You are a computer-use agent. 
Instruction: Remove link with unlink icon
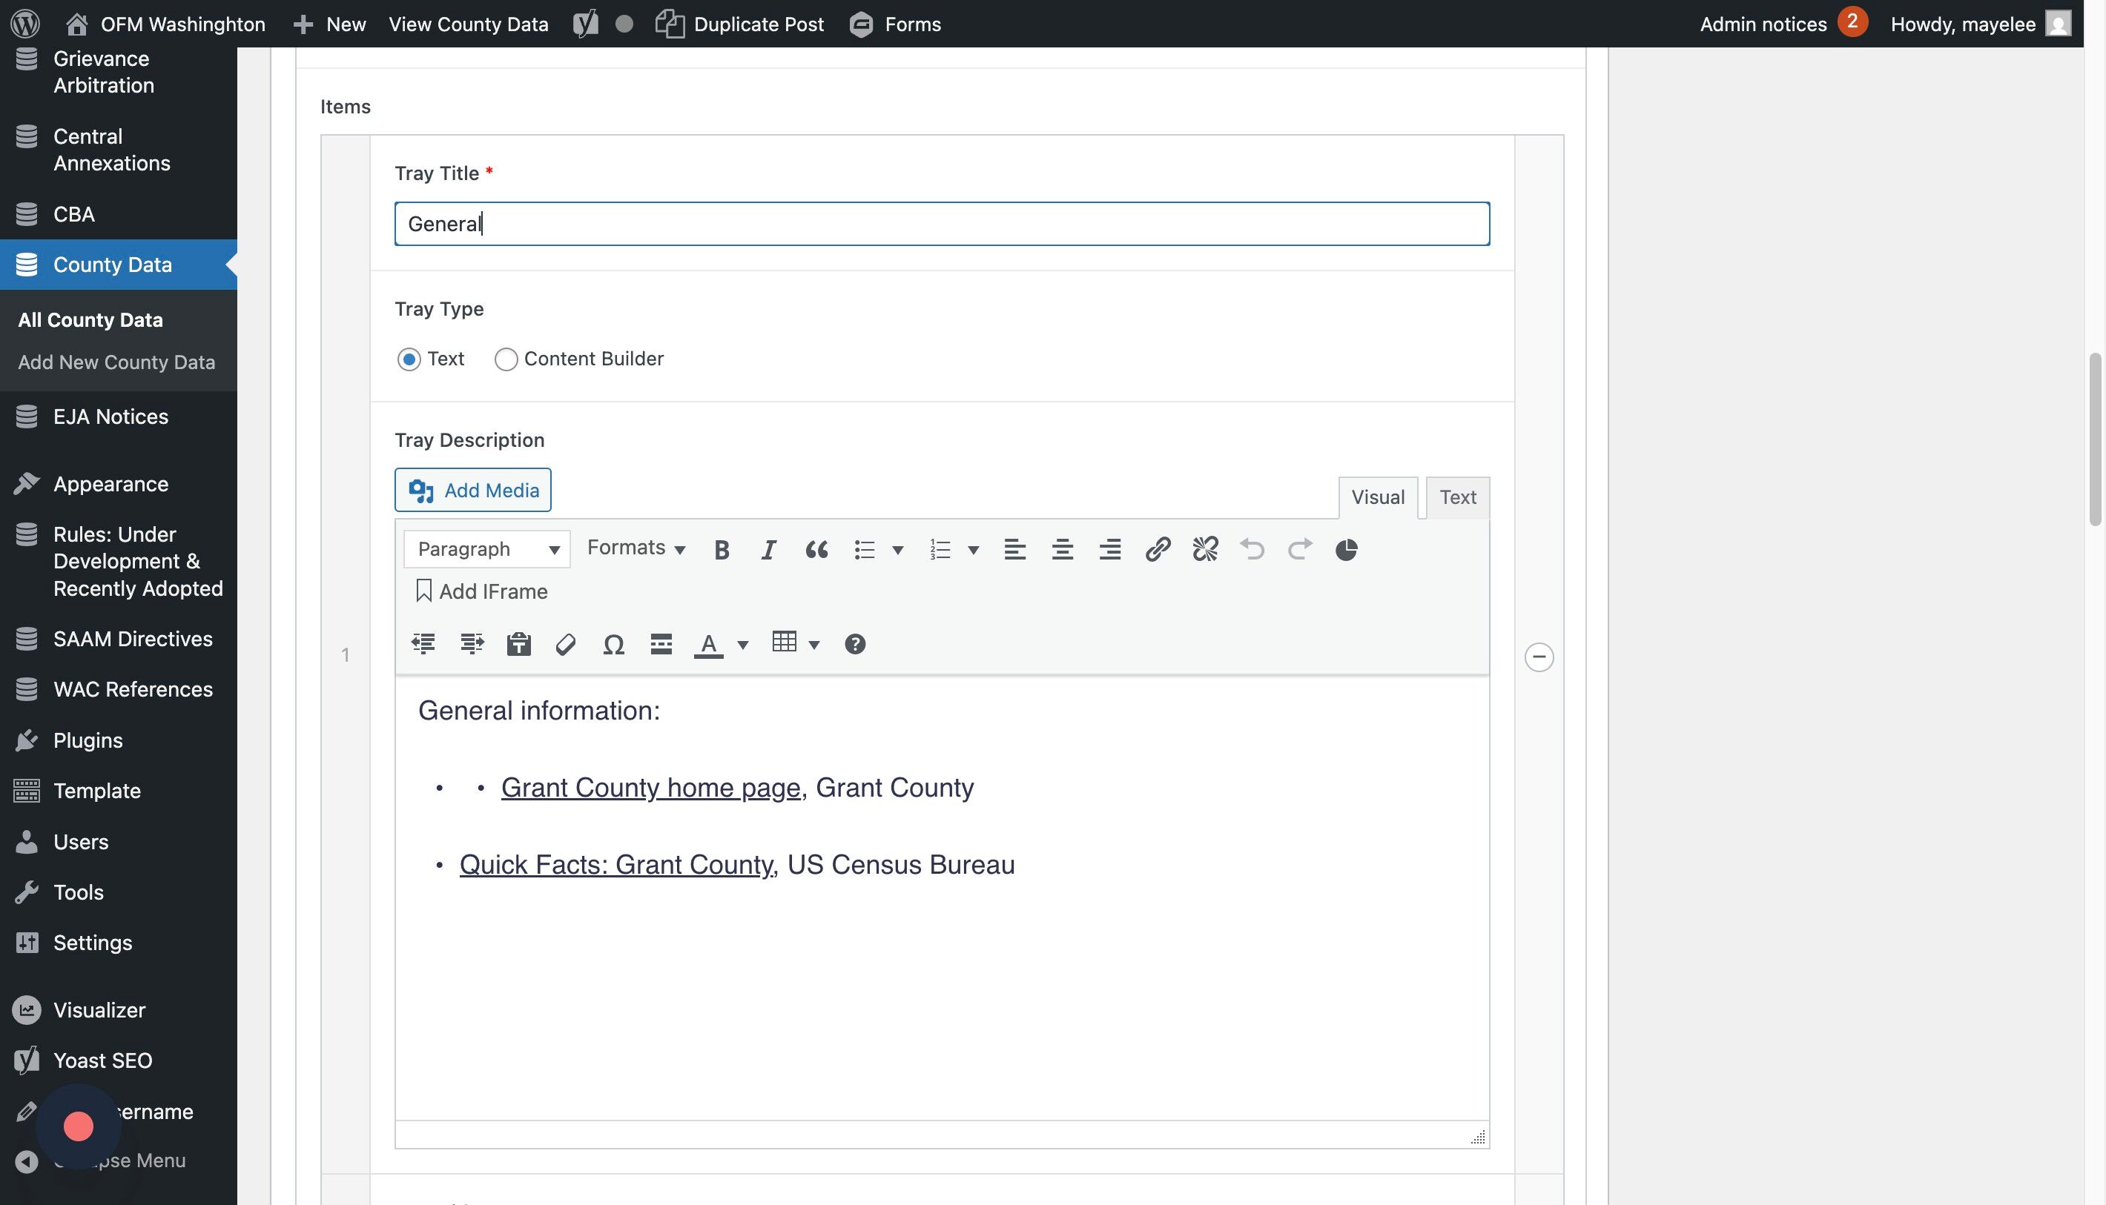(x=1205, y=550)
